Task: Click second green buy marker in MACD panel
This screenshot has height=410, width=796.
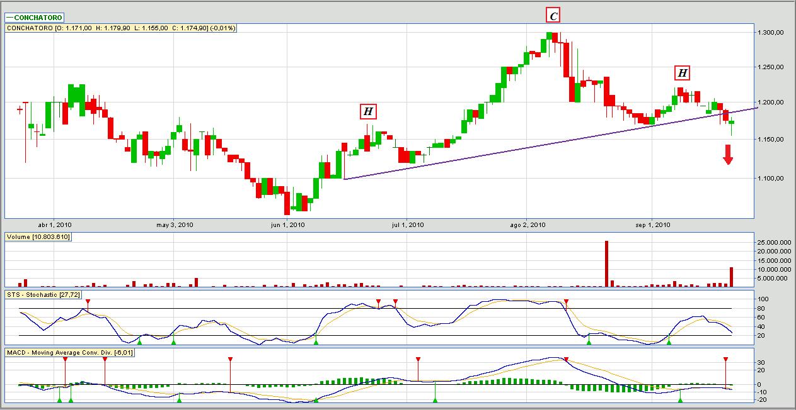Action: (71, 400)
